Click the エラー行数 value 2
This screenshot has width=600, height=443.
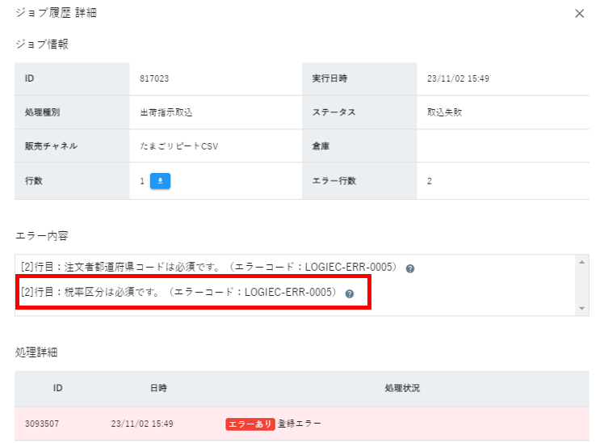430,181
